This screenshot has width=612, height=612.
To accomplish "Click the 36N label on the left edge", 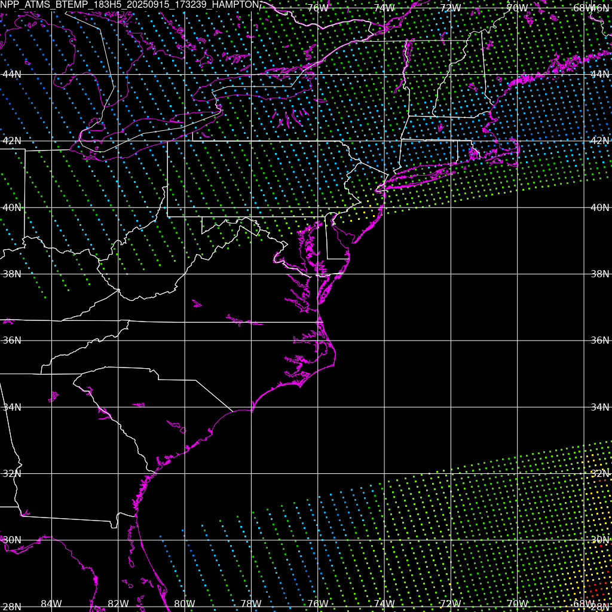I will click(11, 340).
